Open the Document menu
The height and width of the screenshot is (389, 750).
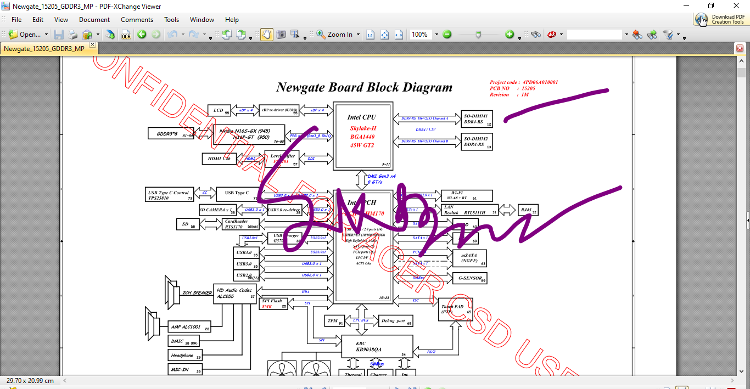tap(94, 19)
